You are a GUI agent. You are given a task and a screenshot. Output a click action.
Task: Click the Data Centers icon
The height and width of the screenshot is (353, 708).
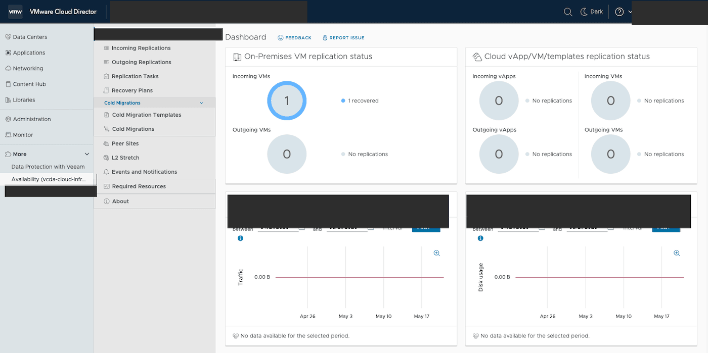8,37
